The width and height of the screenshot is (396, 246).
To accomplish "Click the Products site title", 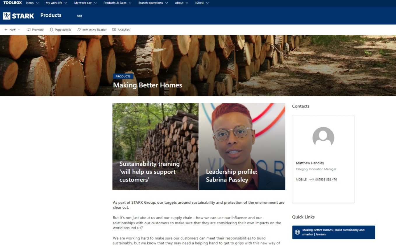I will click(x=51, y=15).
